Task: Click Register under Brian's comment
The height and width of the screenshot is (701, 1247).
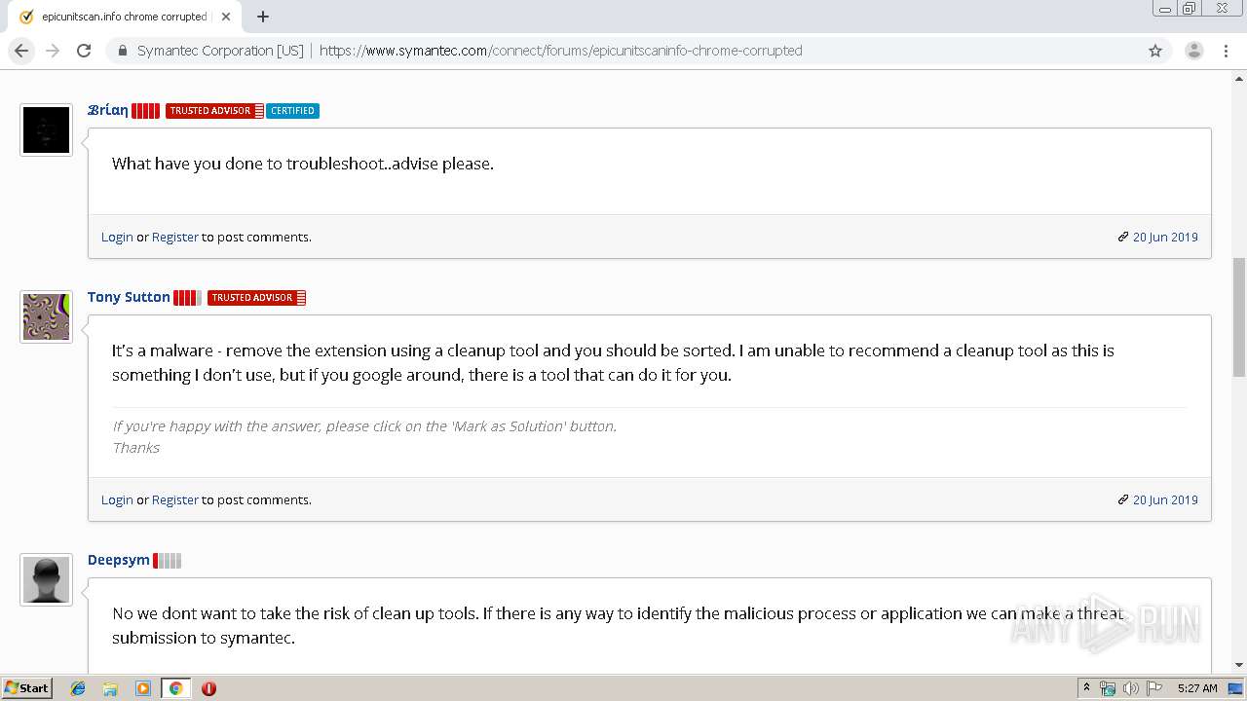Action: (x=175, y=237)
